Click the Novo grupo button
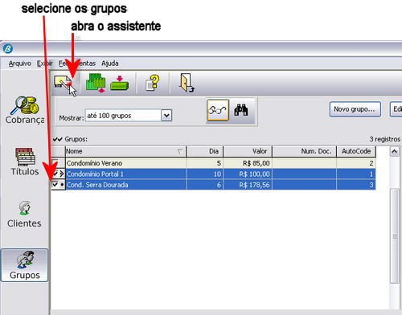The height and width of the screenshot is (315, 402). tap(355, 109)
